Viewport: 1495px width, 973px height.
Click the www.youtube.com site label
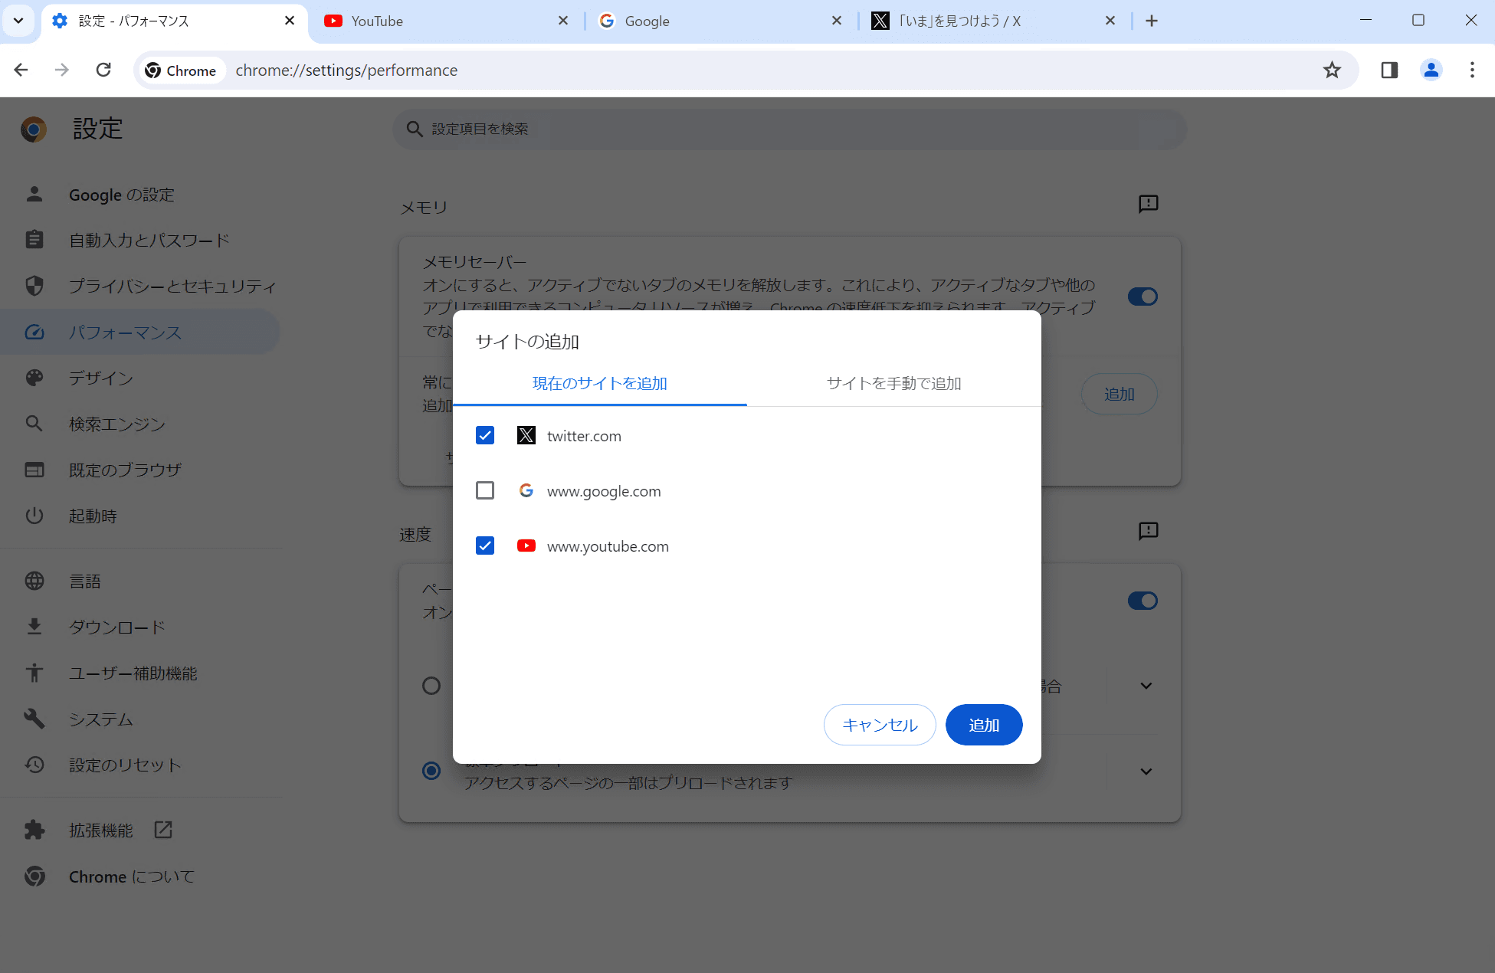[608, 546]
